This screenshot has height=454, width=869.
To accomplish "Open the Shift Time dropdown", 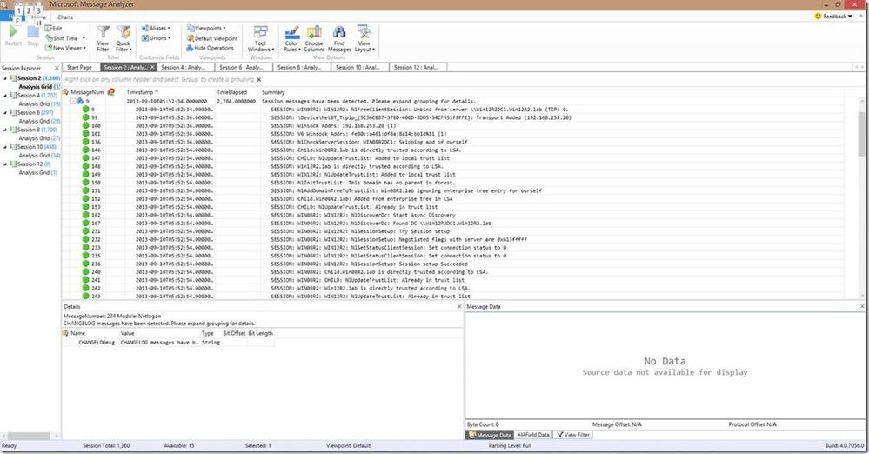I will (65, 38).
